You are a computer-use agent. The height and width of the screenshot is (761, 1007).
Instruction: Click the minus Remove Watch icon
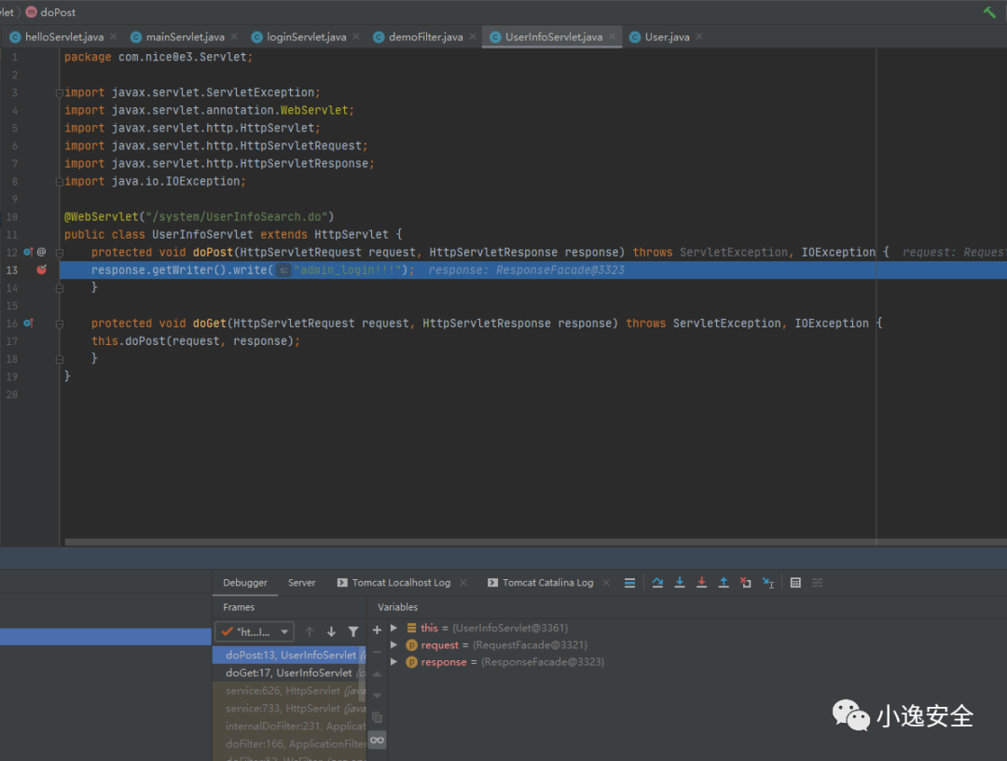pyautogui.click(x=377, y=652)
